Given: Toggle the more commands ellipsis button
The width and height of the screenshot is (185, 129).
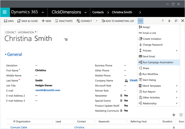Looking at the screenshot, I should pos(140,21).
